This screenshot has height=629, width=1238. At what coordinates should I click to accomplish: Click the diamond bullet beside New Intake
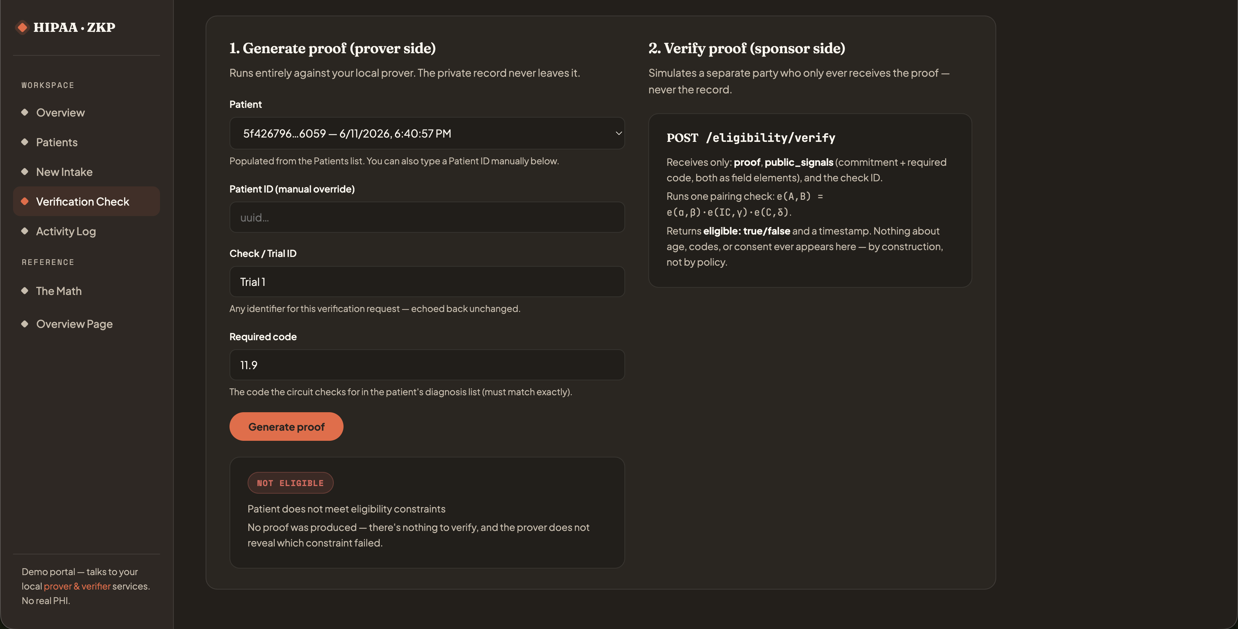(x=25, y=172)
